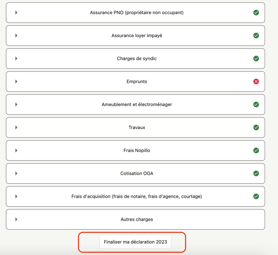
Task: Open the Cotisation OGA section title
Action: (x=137, y=173)
